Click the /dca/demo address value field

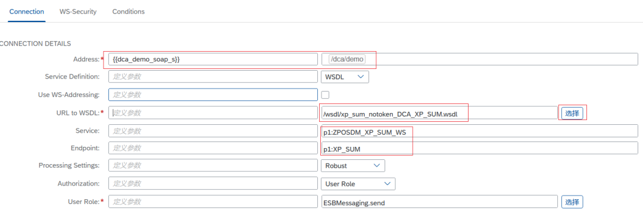point(479,59)
